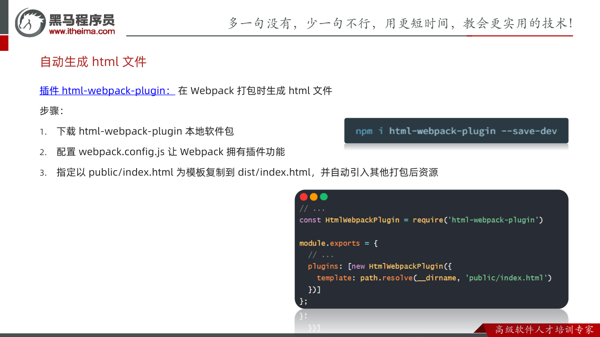Screen dimensions: 600x337
Task: Click the red dot in code window
Action: pyautogui.click(x=304, y=197)
